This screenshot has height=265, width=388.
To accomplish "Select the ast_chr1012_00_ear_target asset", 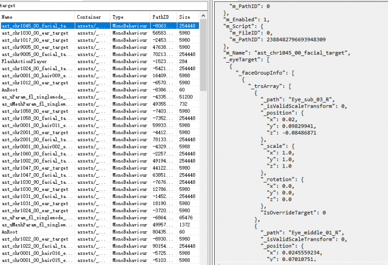I will click(35, 82).
